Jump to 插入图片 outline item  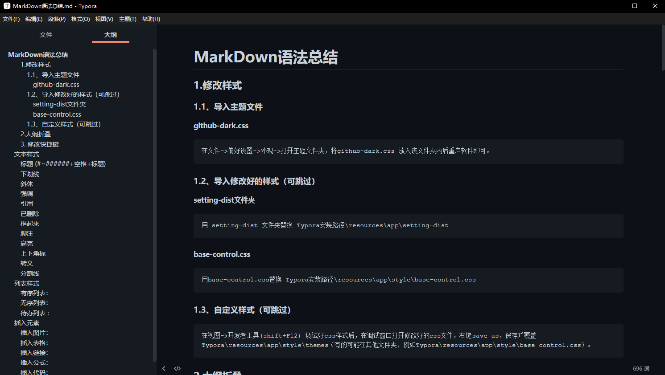34,333
